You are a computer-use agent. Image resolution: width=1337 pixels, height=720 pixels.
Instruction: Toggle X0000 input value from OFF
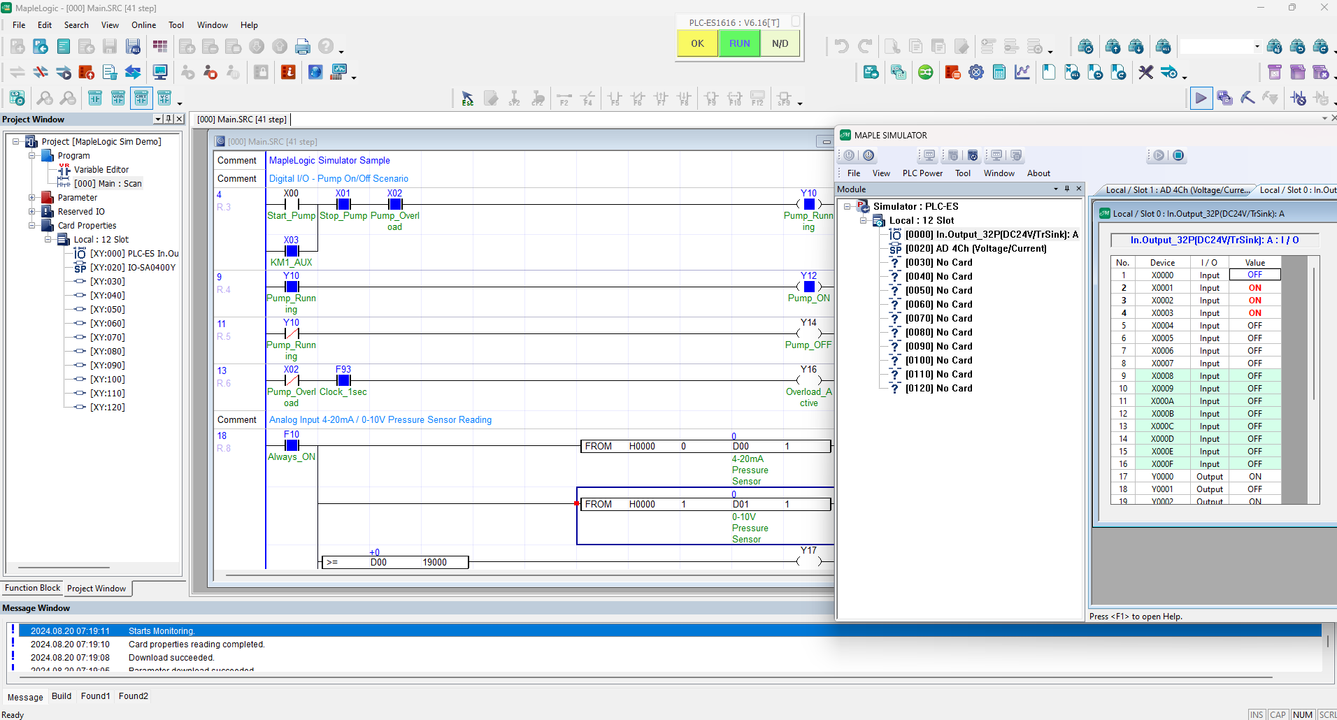[x=1254, y=275]
